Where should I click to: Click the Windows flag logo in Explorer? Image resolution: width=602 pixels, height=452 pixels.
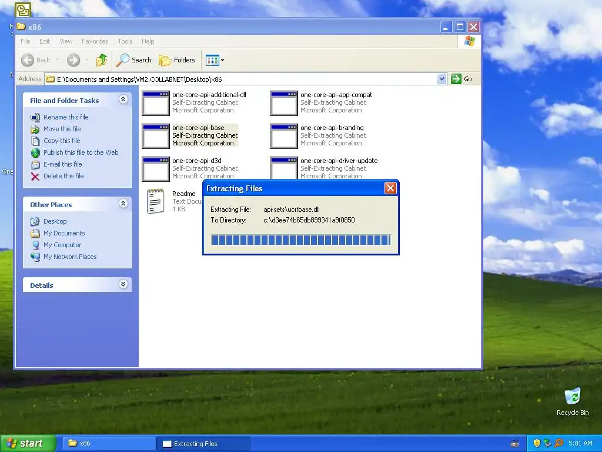(x=469, y=41)
